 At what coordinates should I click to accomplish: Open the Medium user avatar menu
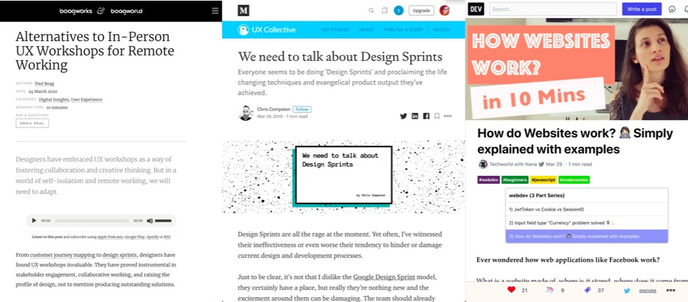tap(444, 11)
